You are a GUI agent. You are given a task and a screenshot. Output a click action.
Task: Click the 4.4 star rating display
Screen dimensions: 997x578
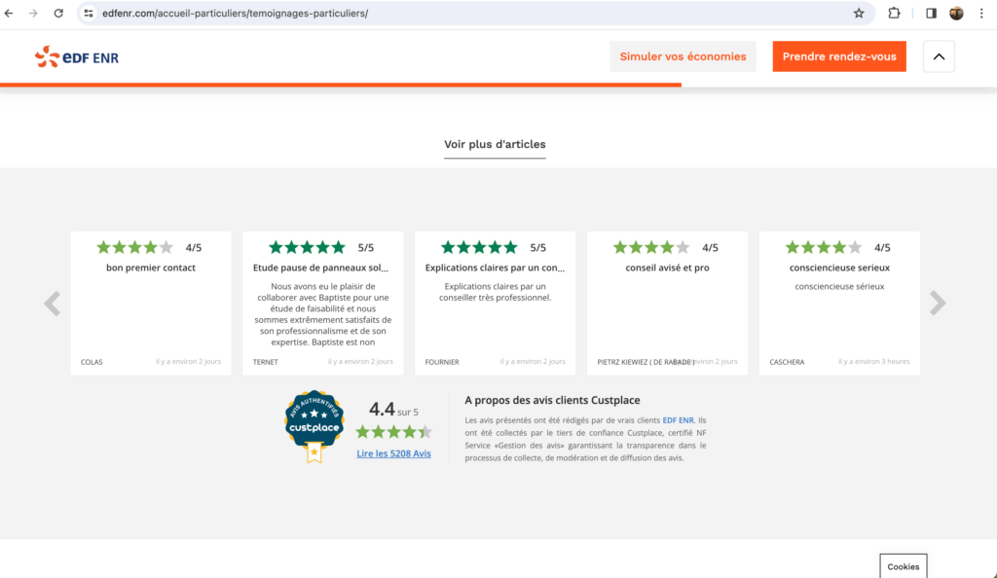(393, 430)
